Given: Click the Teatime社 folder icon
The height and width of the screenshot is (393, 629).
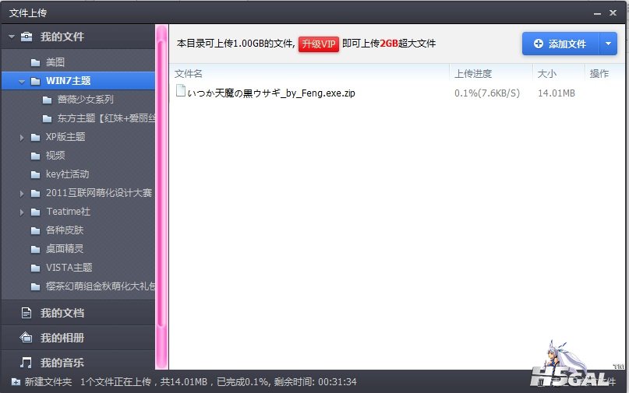Looking at the screenshot, I should point(35,212).
